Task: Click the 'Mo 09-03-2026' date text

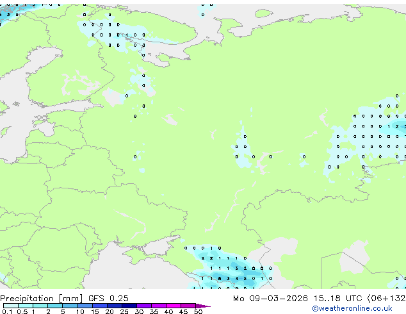Action: pos(270,299)
